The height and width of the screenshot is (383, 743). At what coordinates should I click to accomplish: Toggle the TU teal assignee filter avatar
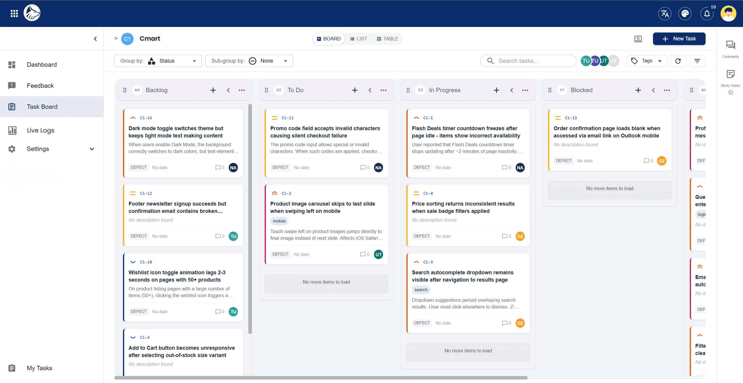coord(586,61)
